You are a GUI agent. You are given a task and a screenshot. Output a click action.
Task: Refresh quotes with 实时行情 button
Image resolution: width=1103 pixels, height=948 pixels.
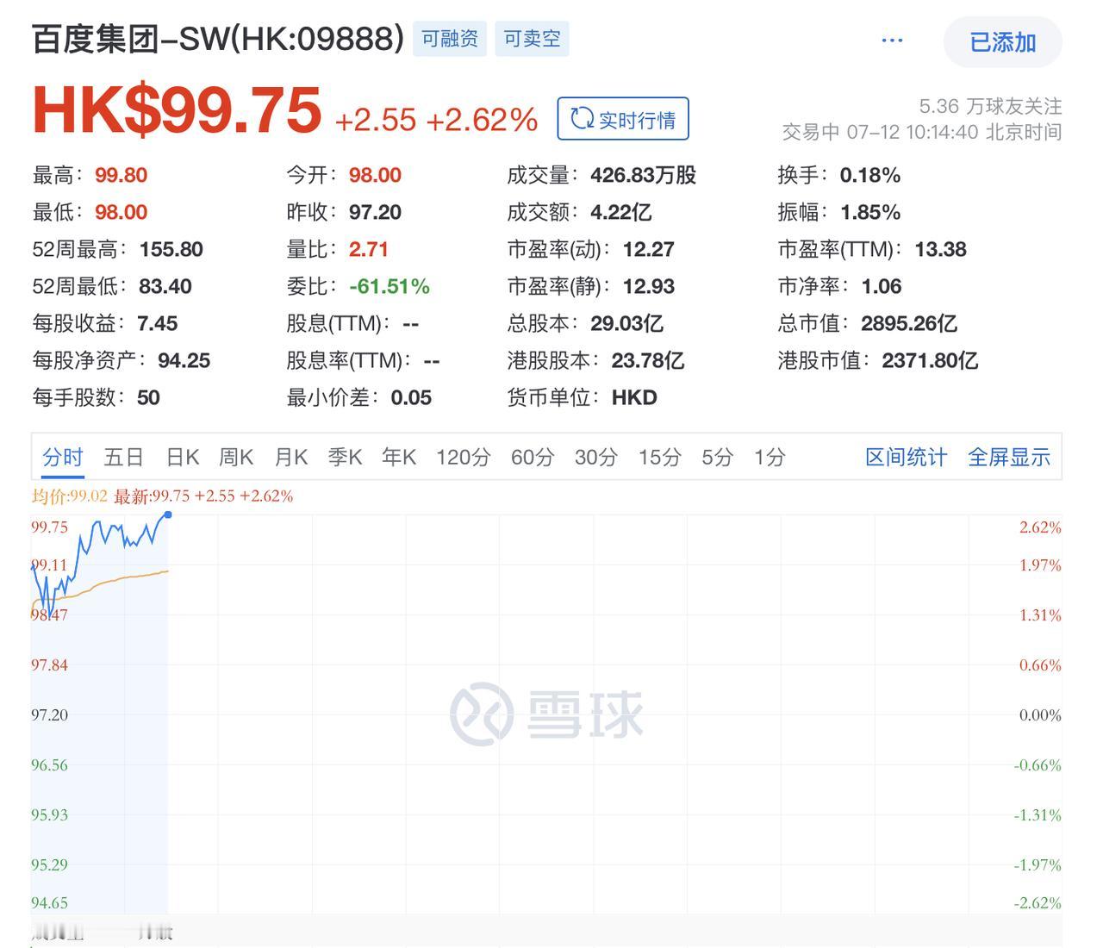623,119
